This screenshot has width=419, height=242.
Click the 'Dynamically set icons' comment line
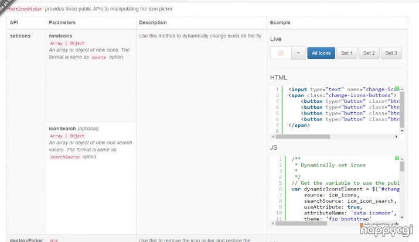point(330,165)
